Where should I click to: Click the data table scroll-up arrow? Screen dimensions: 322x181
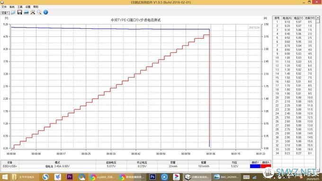[x=318, y=18]
